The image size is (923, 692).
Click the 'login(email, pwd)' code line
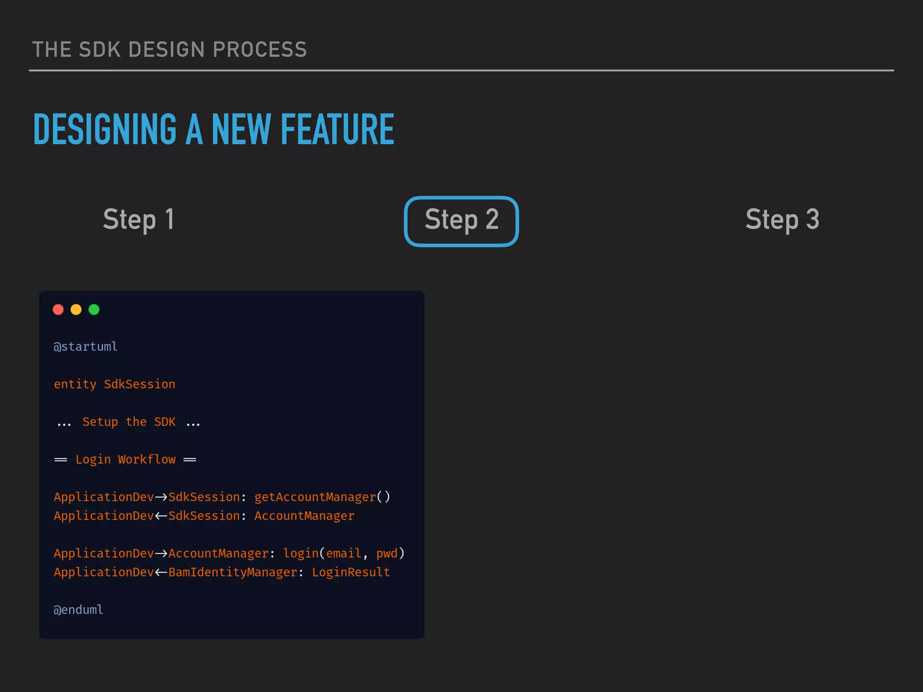229,553
